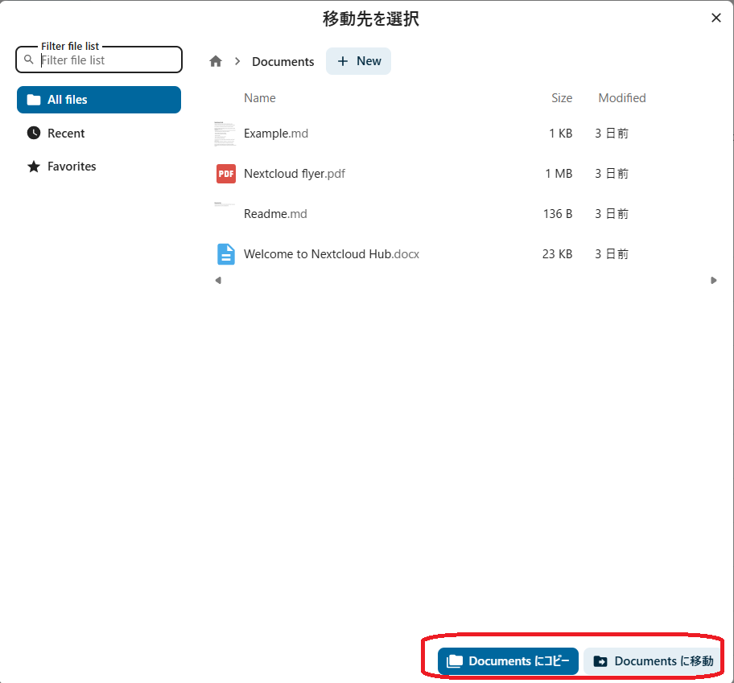Click the Documents breadcrumb entry

[282, 62]
